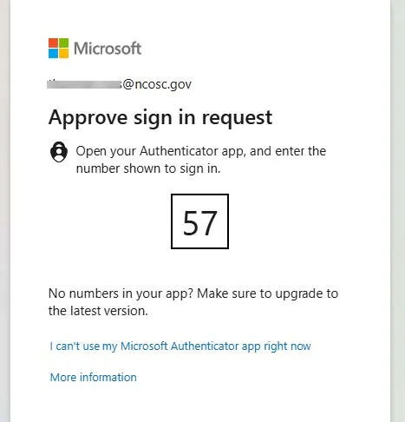Select the blurred account name

[x=84, y=84]
